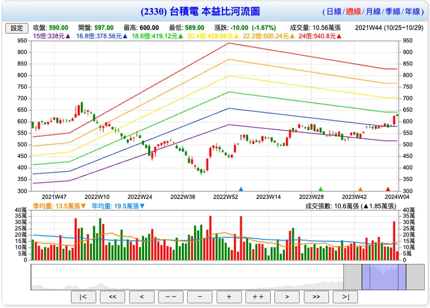
Task: Click the 收盤: 590.00 value
Action: click(x=51, y=28)
